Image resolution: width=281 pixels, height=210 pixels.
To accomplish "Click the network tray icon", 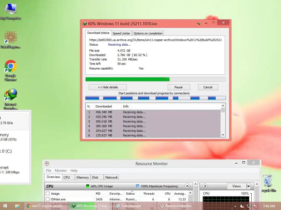I will (249, 206).
